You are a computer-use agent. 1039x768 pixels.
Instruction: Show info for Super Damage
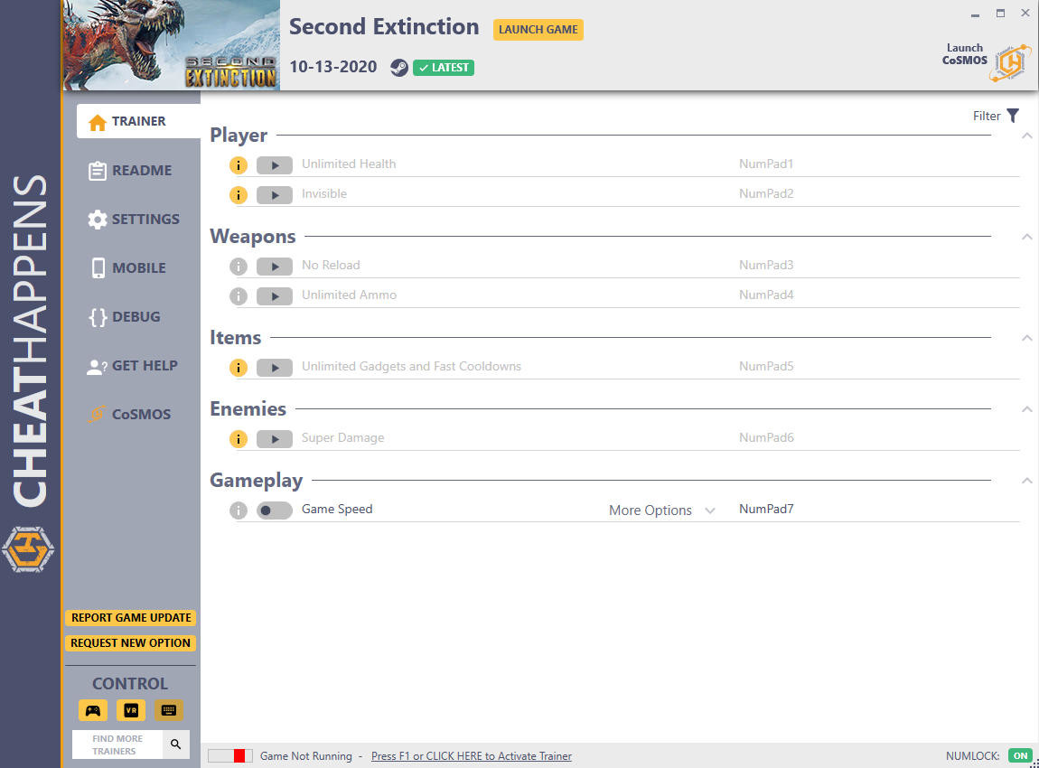[239, 439]
